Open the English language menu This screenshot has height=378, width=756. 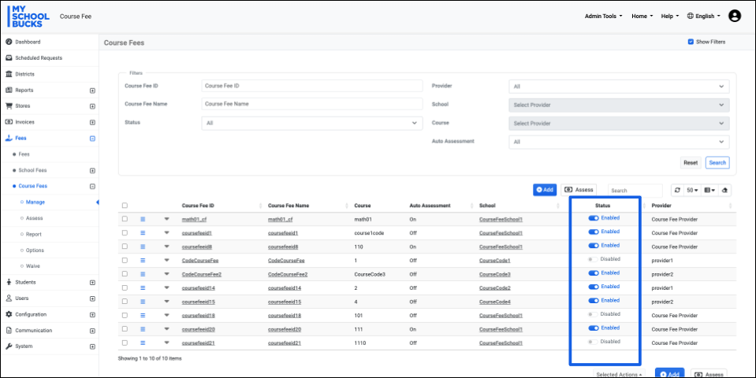click(x=703, y=16)
